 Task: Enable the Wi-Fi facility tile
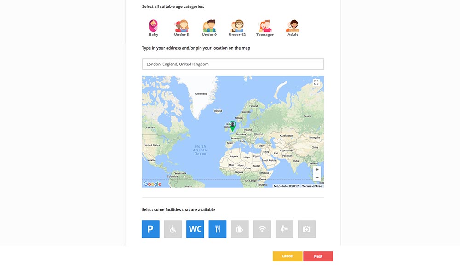coord(262,229)
